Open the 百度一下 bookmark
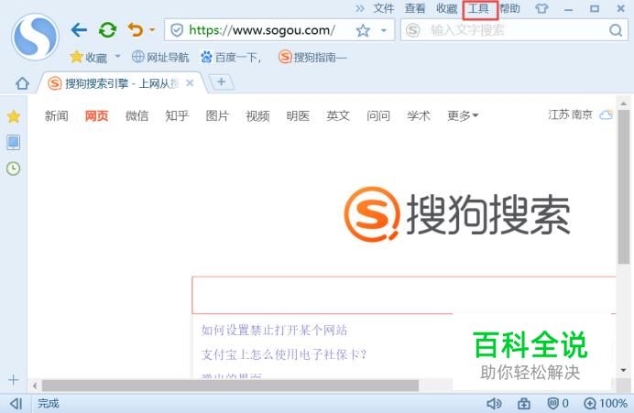Viewport: 634px width, 413px height. point(231,58)
